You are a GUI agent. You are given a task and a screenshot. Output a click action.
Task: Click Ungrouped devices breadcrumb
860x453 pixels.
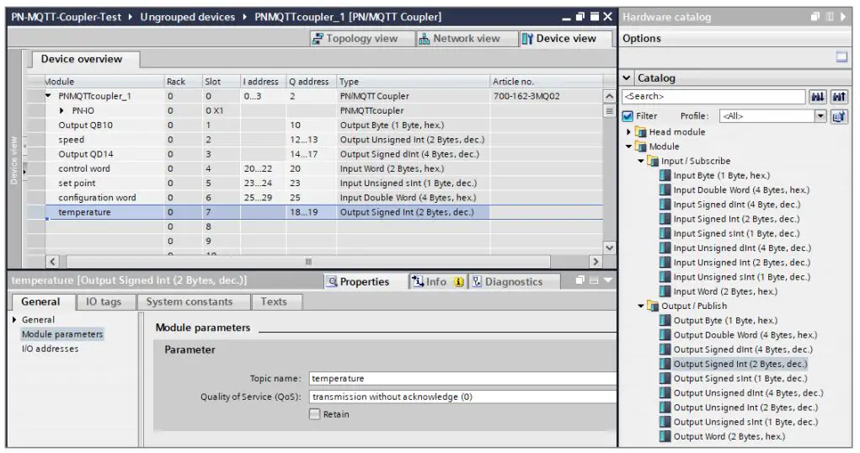coord(188,17)
